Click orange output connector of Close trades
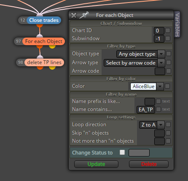The height and width of the screenshot is (181, 188). [x=40, y=25]
